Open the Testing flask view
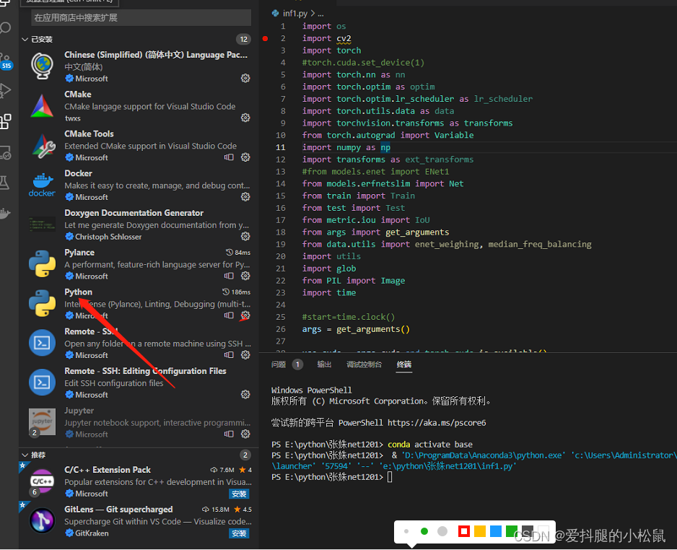The width and height of the screenshot is (677, 550). 4,183
